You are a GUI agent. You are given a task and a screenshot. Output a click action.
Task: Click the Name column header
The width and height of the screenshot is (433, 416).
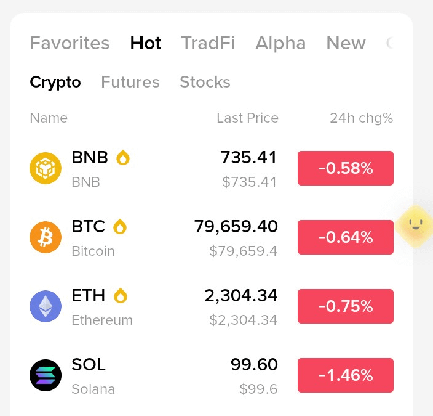[x=49, y=118]
